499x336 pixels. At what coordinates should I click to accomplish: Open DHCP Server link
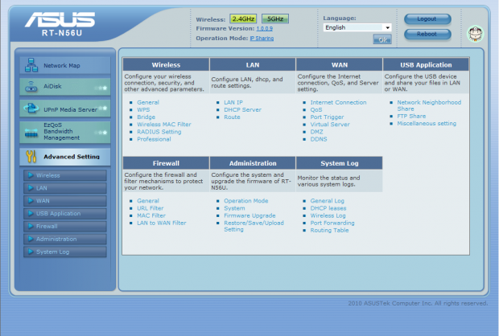click(242, 109)
